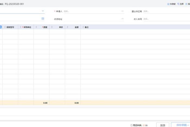
Task: Open the 快捷键 shortcuts option
Action: [171, 4]
